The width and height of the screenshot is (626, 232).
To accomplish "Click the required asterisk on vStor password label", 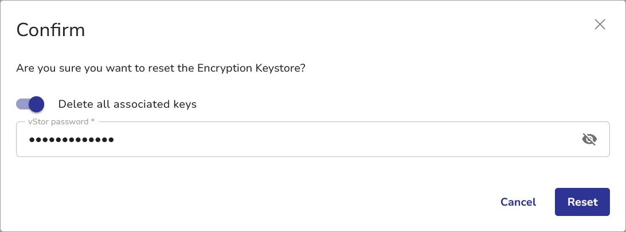I will (x=93, y=122).
